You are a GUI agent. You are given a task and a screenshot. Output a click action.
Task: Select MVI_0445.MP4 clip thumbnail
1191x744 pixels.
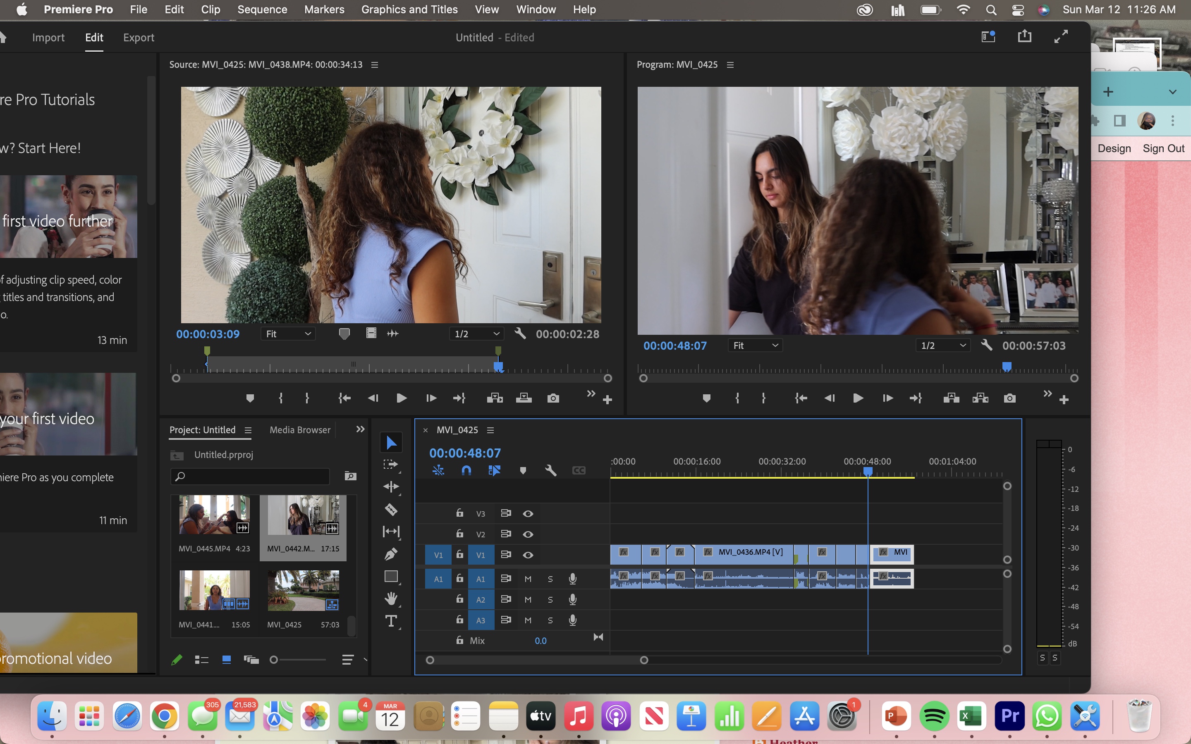pos(214,515)
